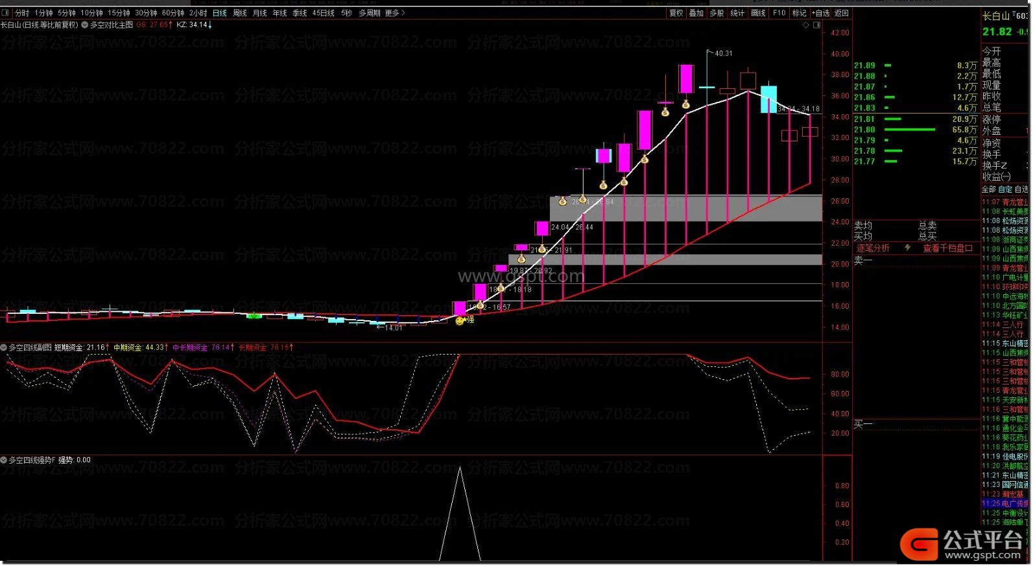Click the diamond icon above the price axis
1033x566 pixels.
pos(806,25)
